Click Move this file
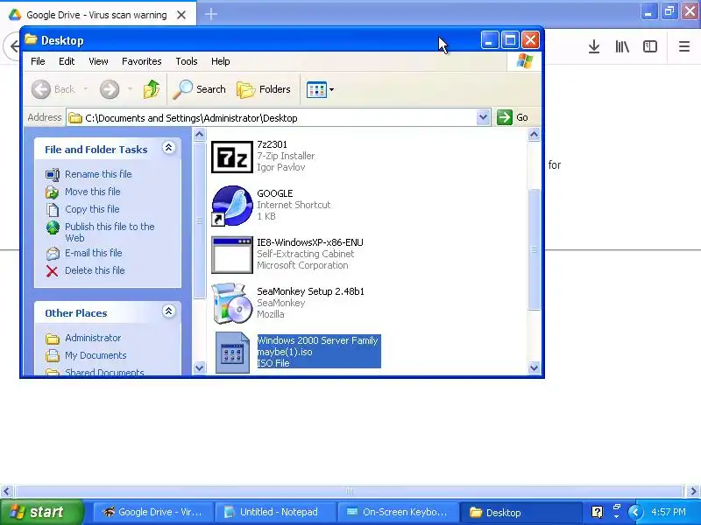701x525 pixels. tap(93, 192)
